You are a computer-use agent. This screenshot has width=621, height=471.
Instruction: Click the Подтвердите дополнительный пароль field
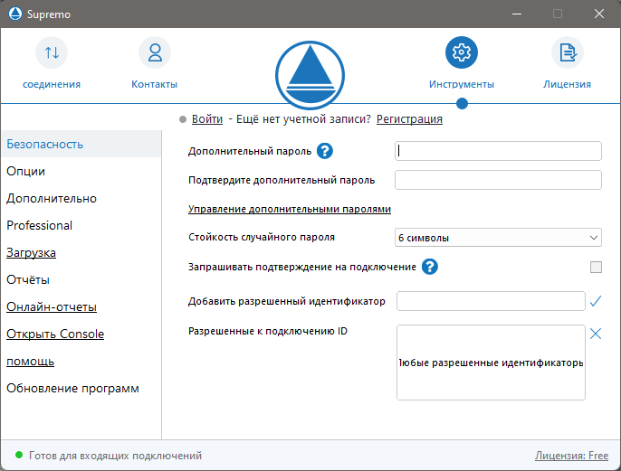coord(499,180)
